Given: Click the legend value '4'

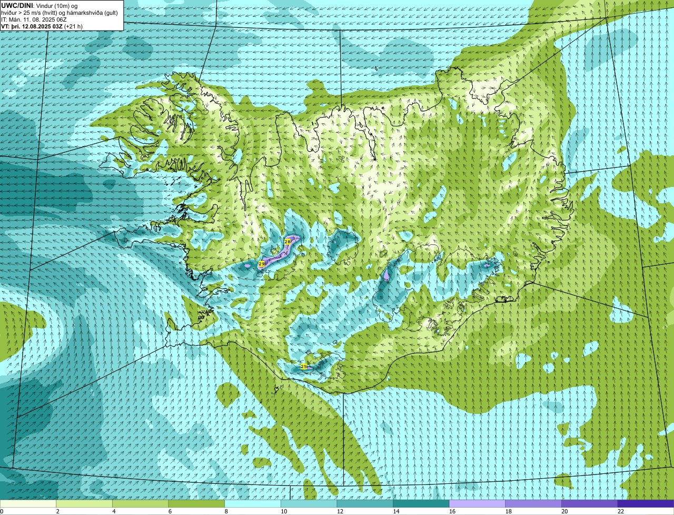Looking at the screenshot, I should pos(114,511).
